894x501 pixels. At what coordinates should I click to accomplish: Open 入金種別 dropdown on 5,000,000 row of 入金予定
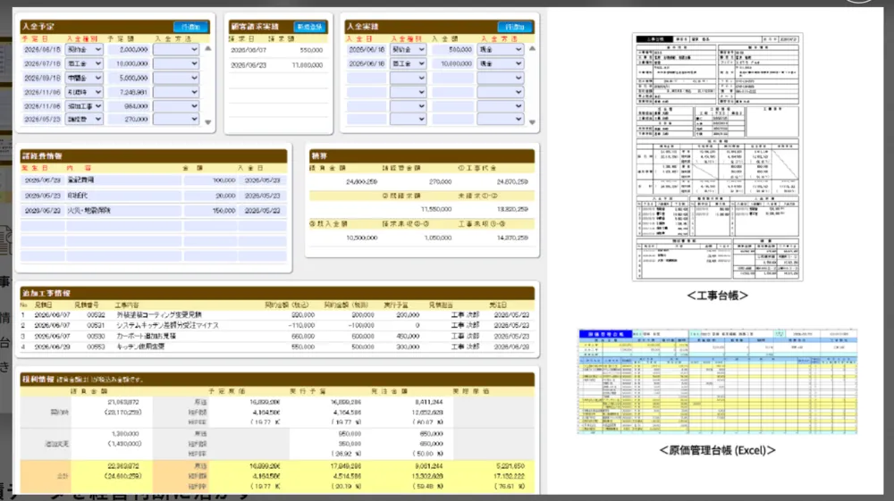point(84,78)
